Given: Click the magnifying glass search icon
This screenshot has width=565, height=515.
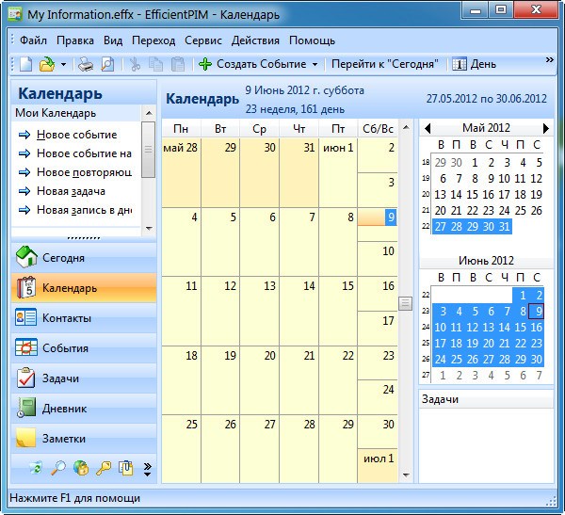Looking at the screenshot, I should [58, 467].
